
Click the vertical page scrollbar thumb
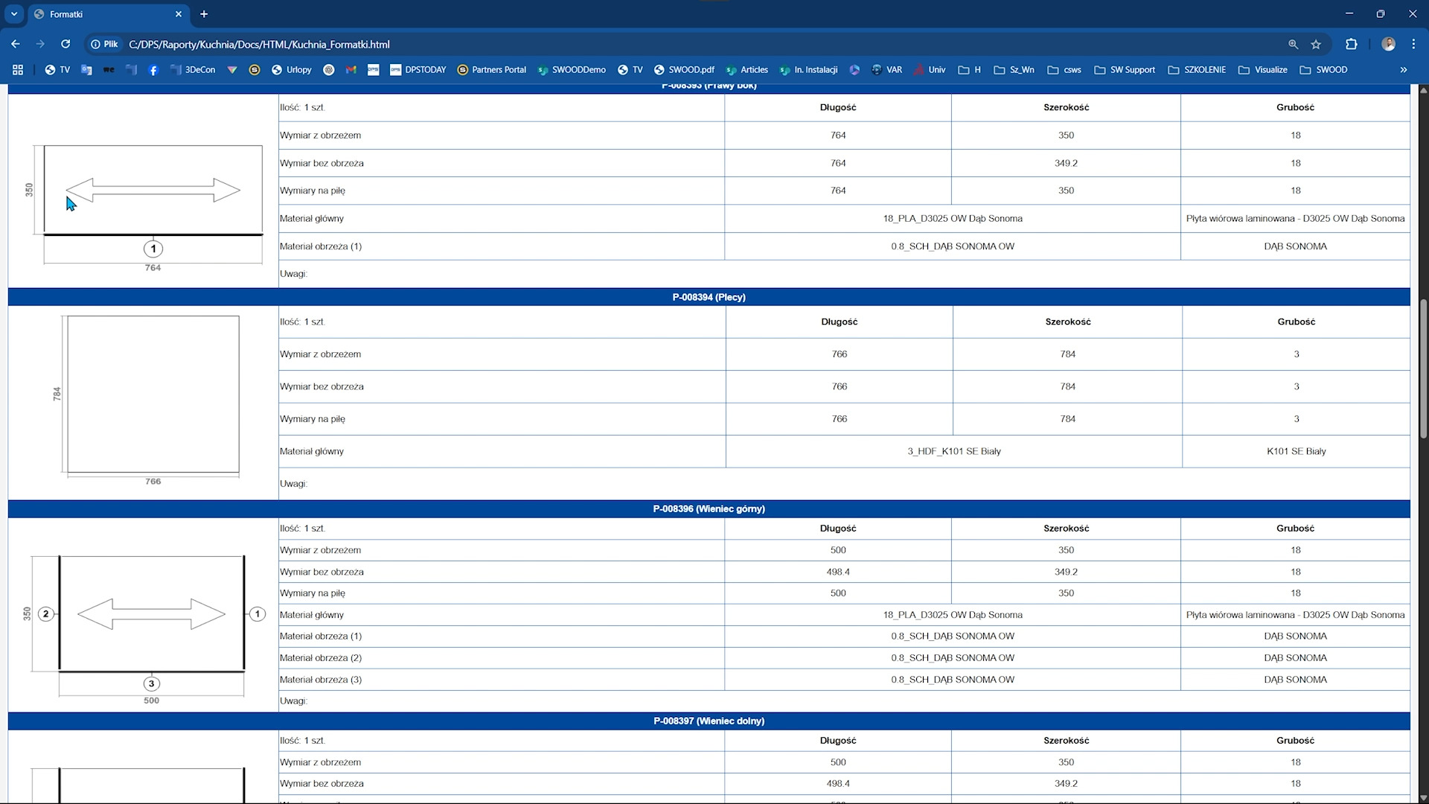1423,368
